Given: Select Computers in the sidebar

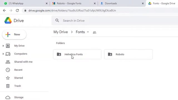Looking at the screenshot, I should [x=21, y=54].
